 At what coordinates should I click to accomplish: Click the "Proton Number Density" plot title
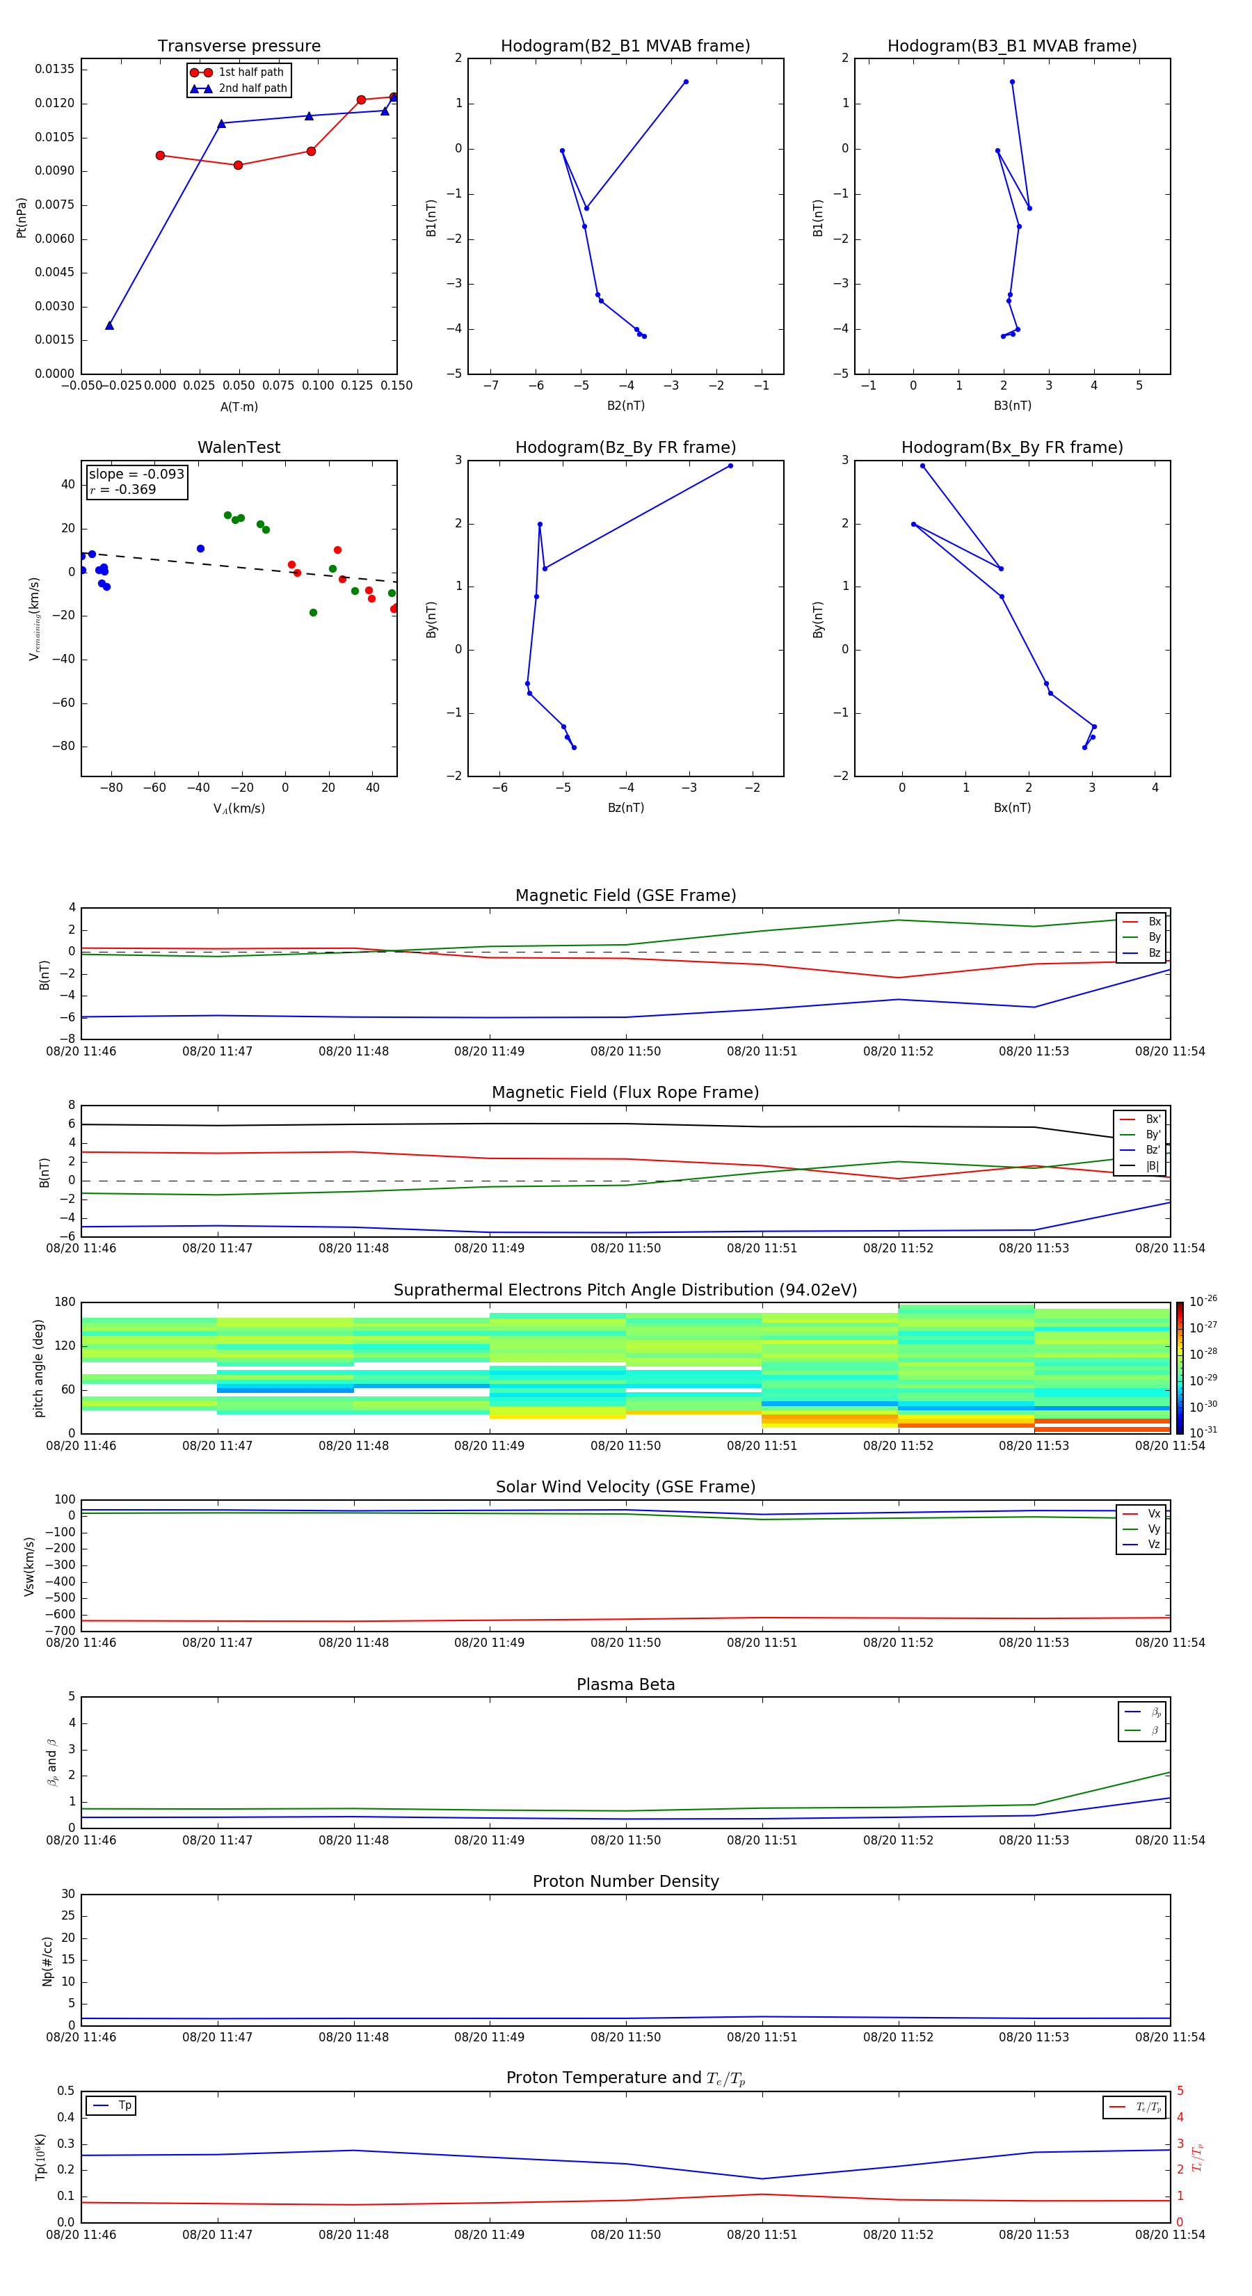pyautogui.click(x=625, y=1881)
